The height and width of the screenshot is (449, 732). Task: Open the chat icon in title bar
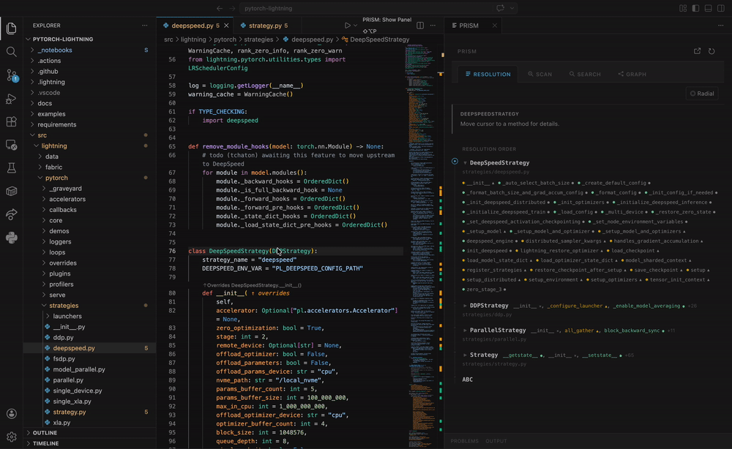point(501,8)
